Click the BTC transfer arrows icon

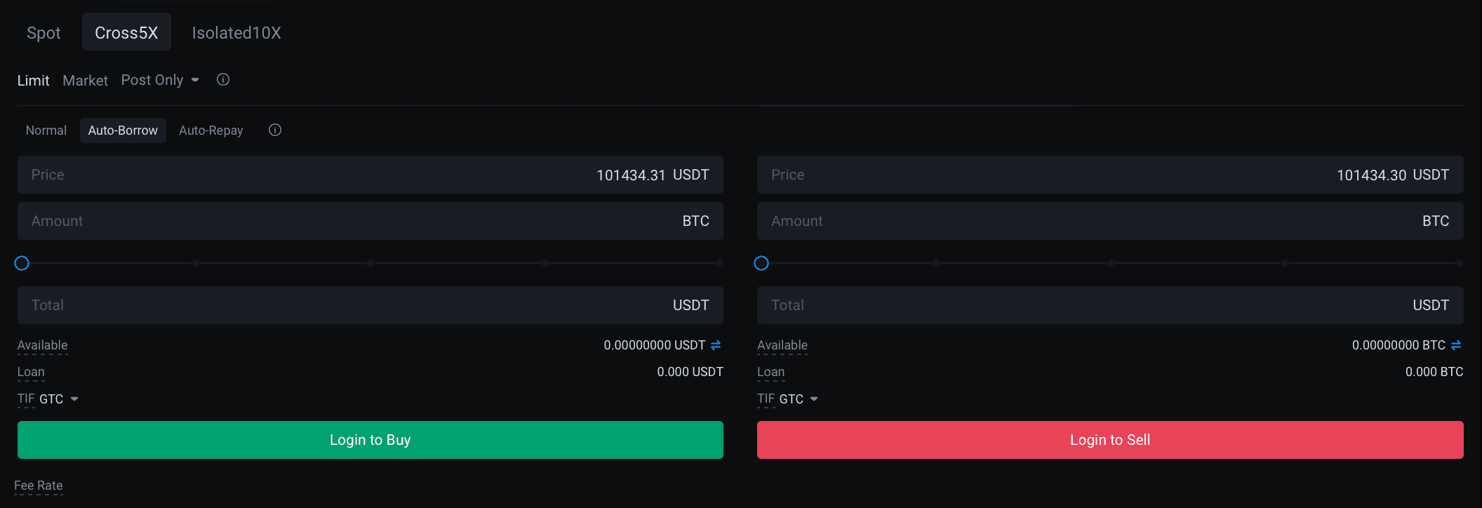[x=1456, y=345]
